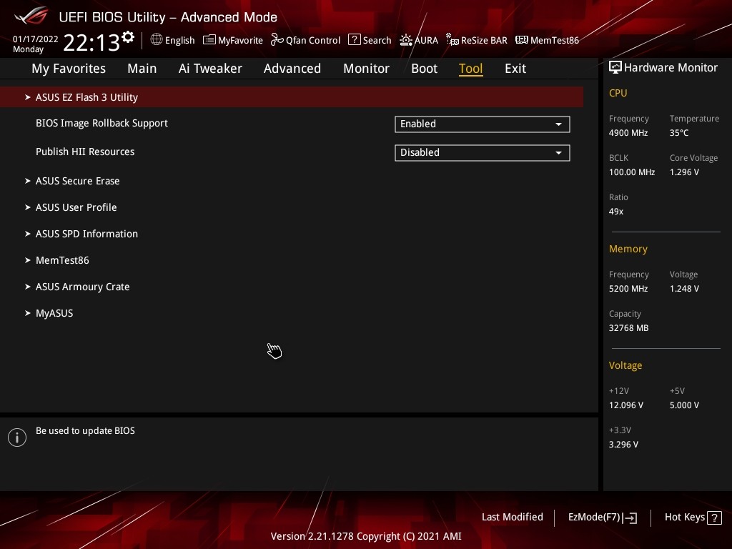Click the Hot Keys question mark icon

point(713,518)
